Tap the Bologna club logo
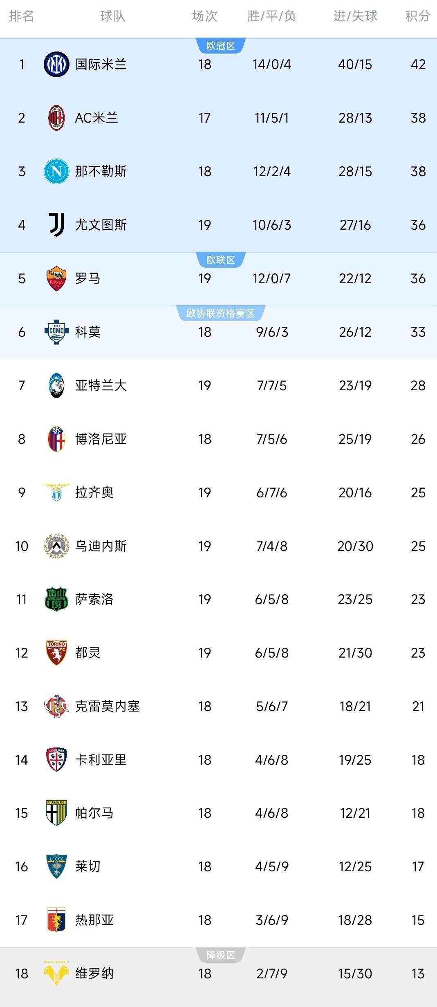Image resolution: width=437 pixels, height=1007 pixels. (x=56, y=439)
